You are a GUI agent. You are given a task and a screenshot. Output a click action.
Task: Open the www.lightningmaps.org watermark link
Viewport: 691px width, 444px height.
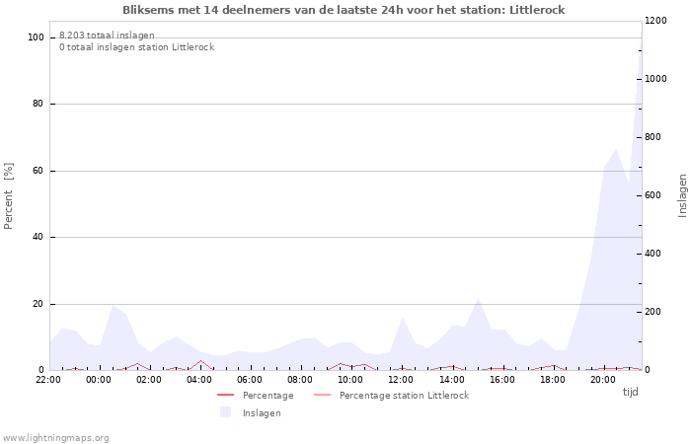pos(56,438)
